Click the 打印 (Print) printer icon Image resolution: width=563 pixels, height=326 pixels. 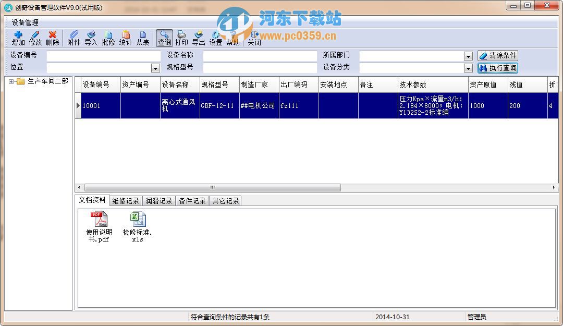click(181, 38)
